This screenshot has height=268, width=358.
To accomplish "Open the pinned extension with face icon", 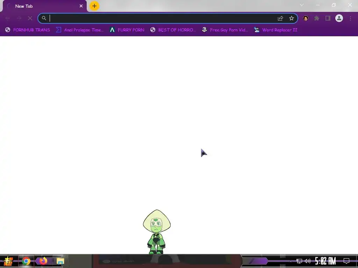I will tap(306, 18).
